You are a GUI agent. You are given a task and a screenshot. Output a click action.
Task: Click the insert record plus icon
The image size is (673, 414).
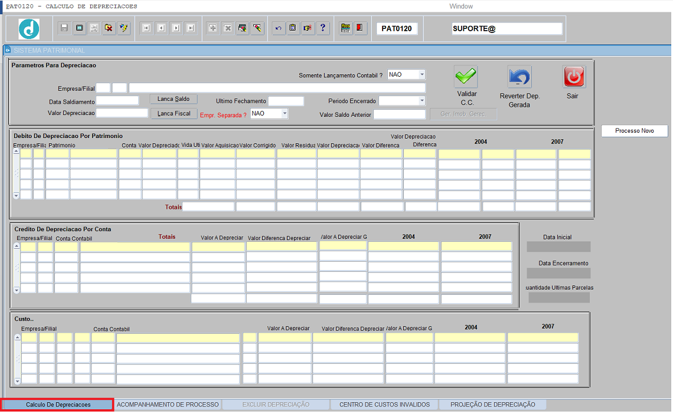213,28
